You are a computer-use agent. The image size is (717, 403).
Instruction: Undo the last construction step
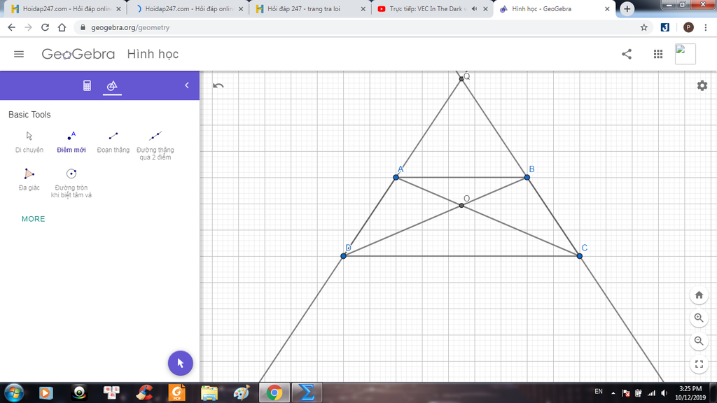(218, 85)
